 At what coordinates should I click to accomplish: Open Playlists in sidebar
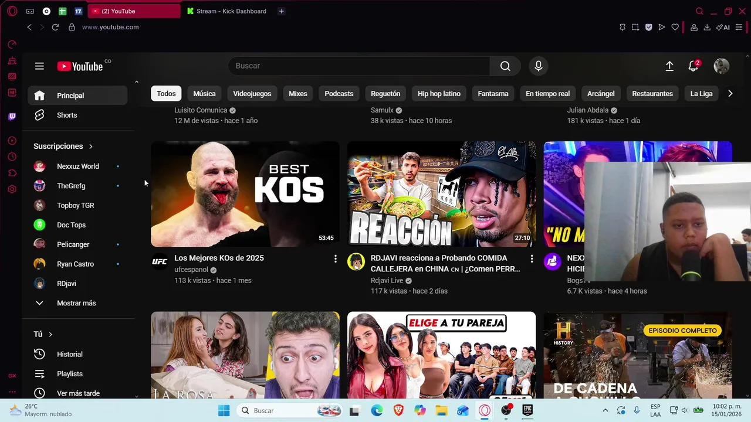tap(77, 374)
